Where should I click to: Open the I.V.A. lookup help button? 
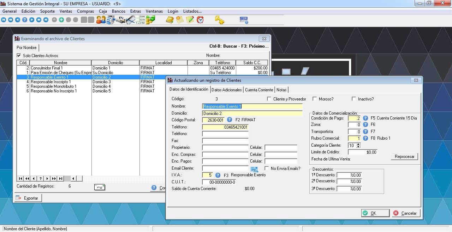(x=218, y=175)
